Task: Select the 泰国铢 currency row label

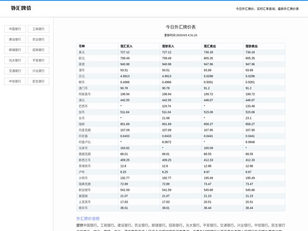Action: (83, 196)
